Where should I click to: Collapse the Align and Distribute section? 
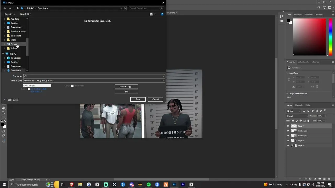[287, 93]
